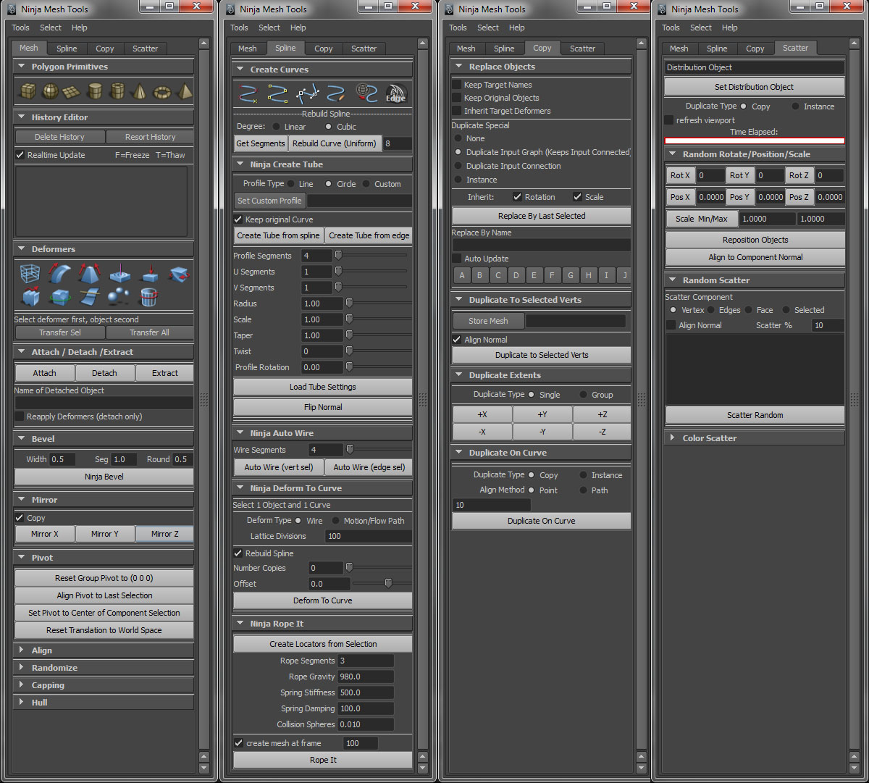
Task: Enable Reapply Deformers (detach only)
Action: tap(20, 416)
